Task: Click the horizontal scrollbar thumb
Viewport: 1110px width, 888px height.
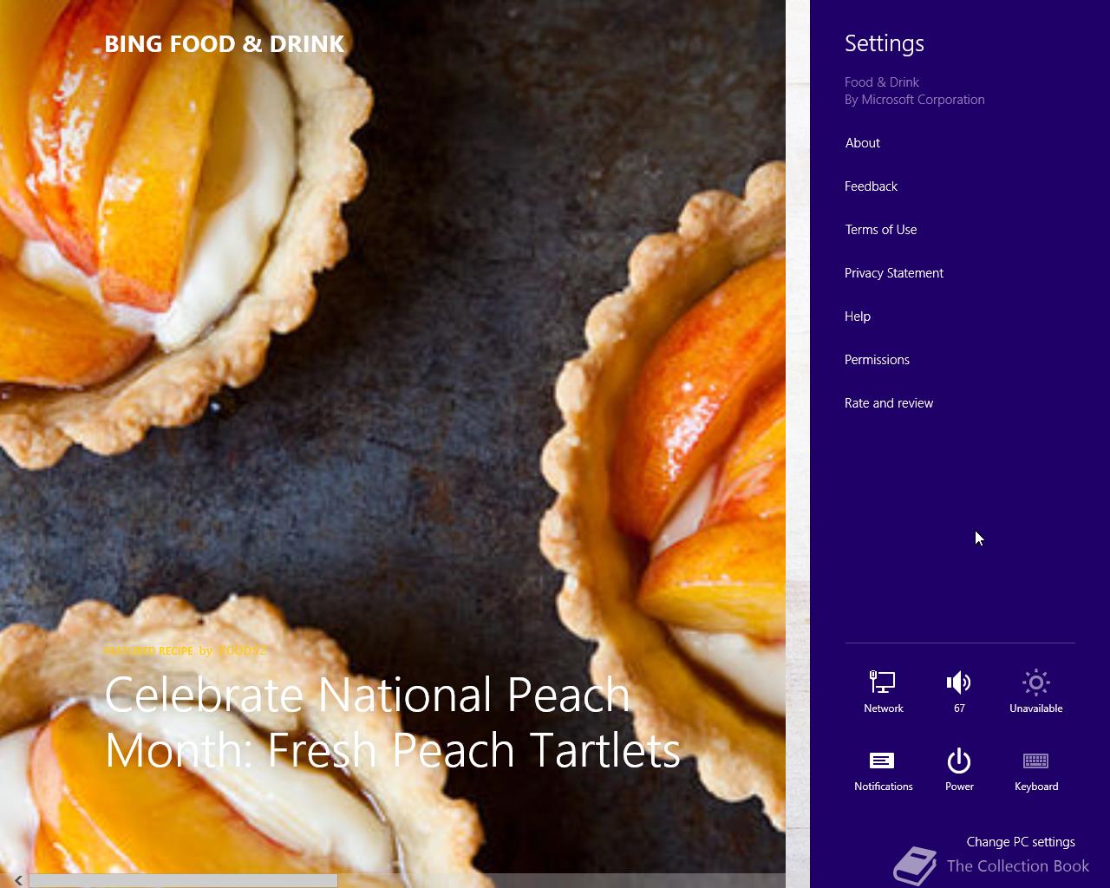Action: click(183, 880)
